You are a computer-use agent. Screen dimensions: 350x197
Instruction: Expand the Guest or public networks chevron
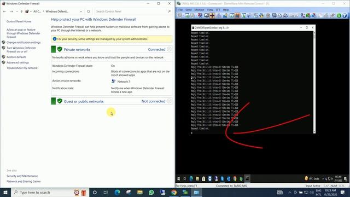(169, 101)
